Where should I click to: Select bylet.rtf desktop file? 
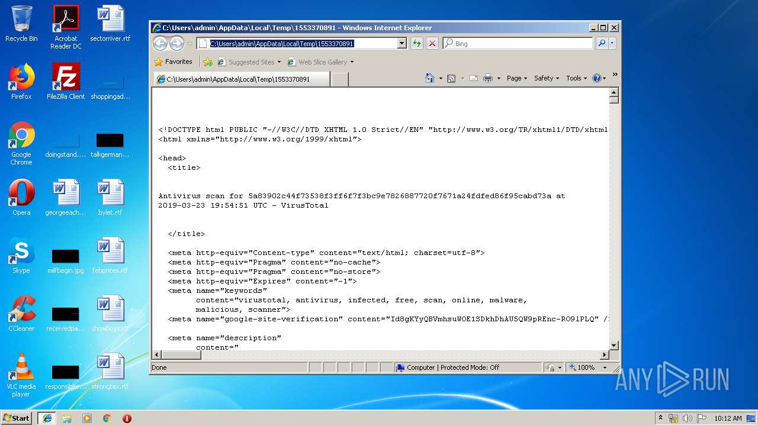[110, 198]
